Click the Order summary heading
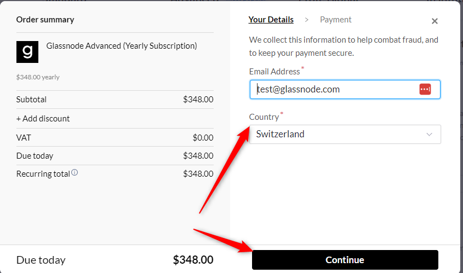Screen dimensions: 463x273 point(45,20)
